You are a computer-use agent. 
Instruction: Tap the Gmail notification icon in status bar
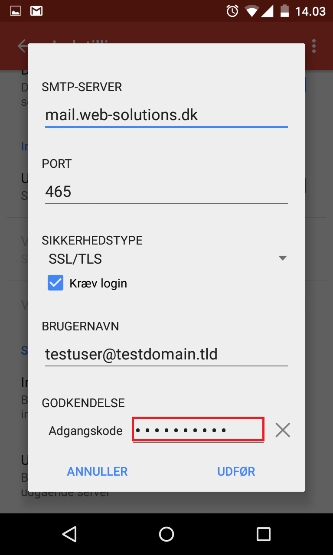[36, 11]
